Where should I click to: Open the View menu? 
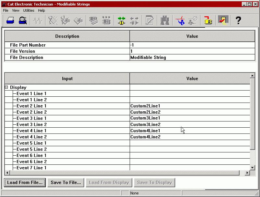pyautogui.click(x=16, y=10)
